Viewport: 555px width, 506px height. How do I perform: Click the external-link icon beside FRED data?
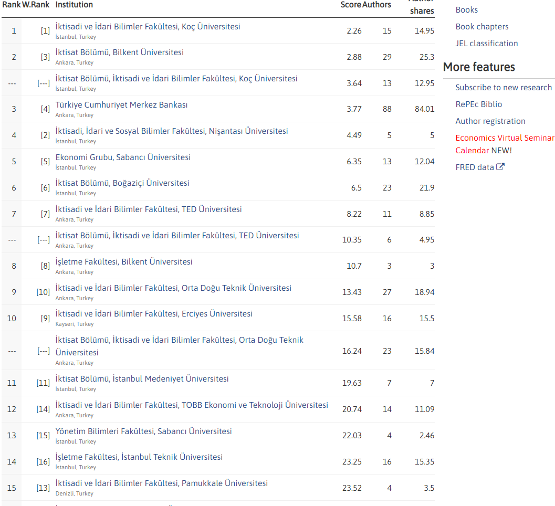(x=500, y=167)
